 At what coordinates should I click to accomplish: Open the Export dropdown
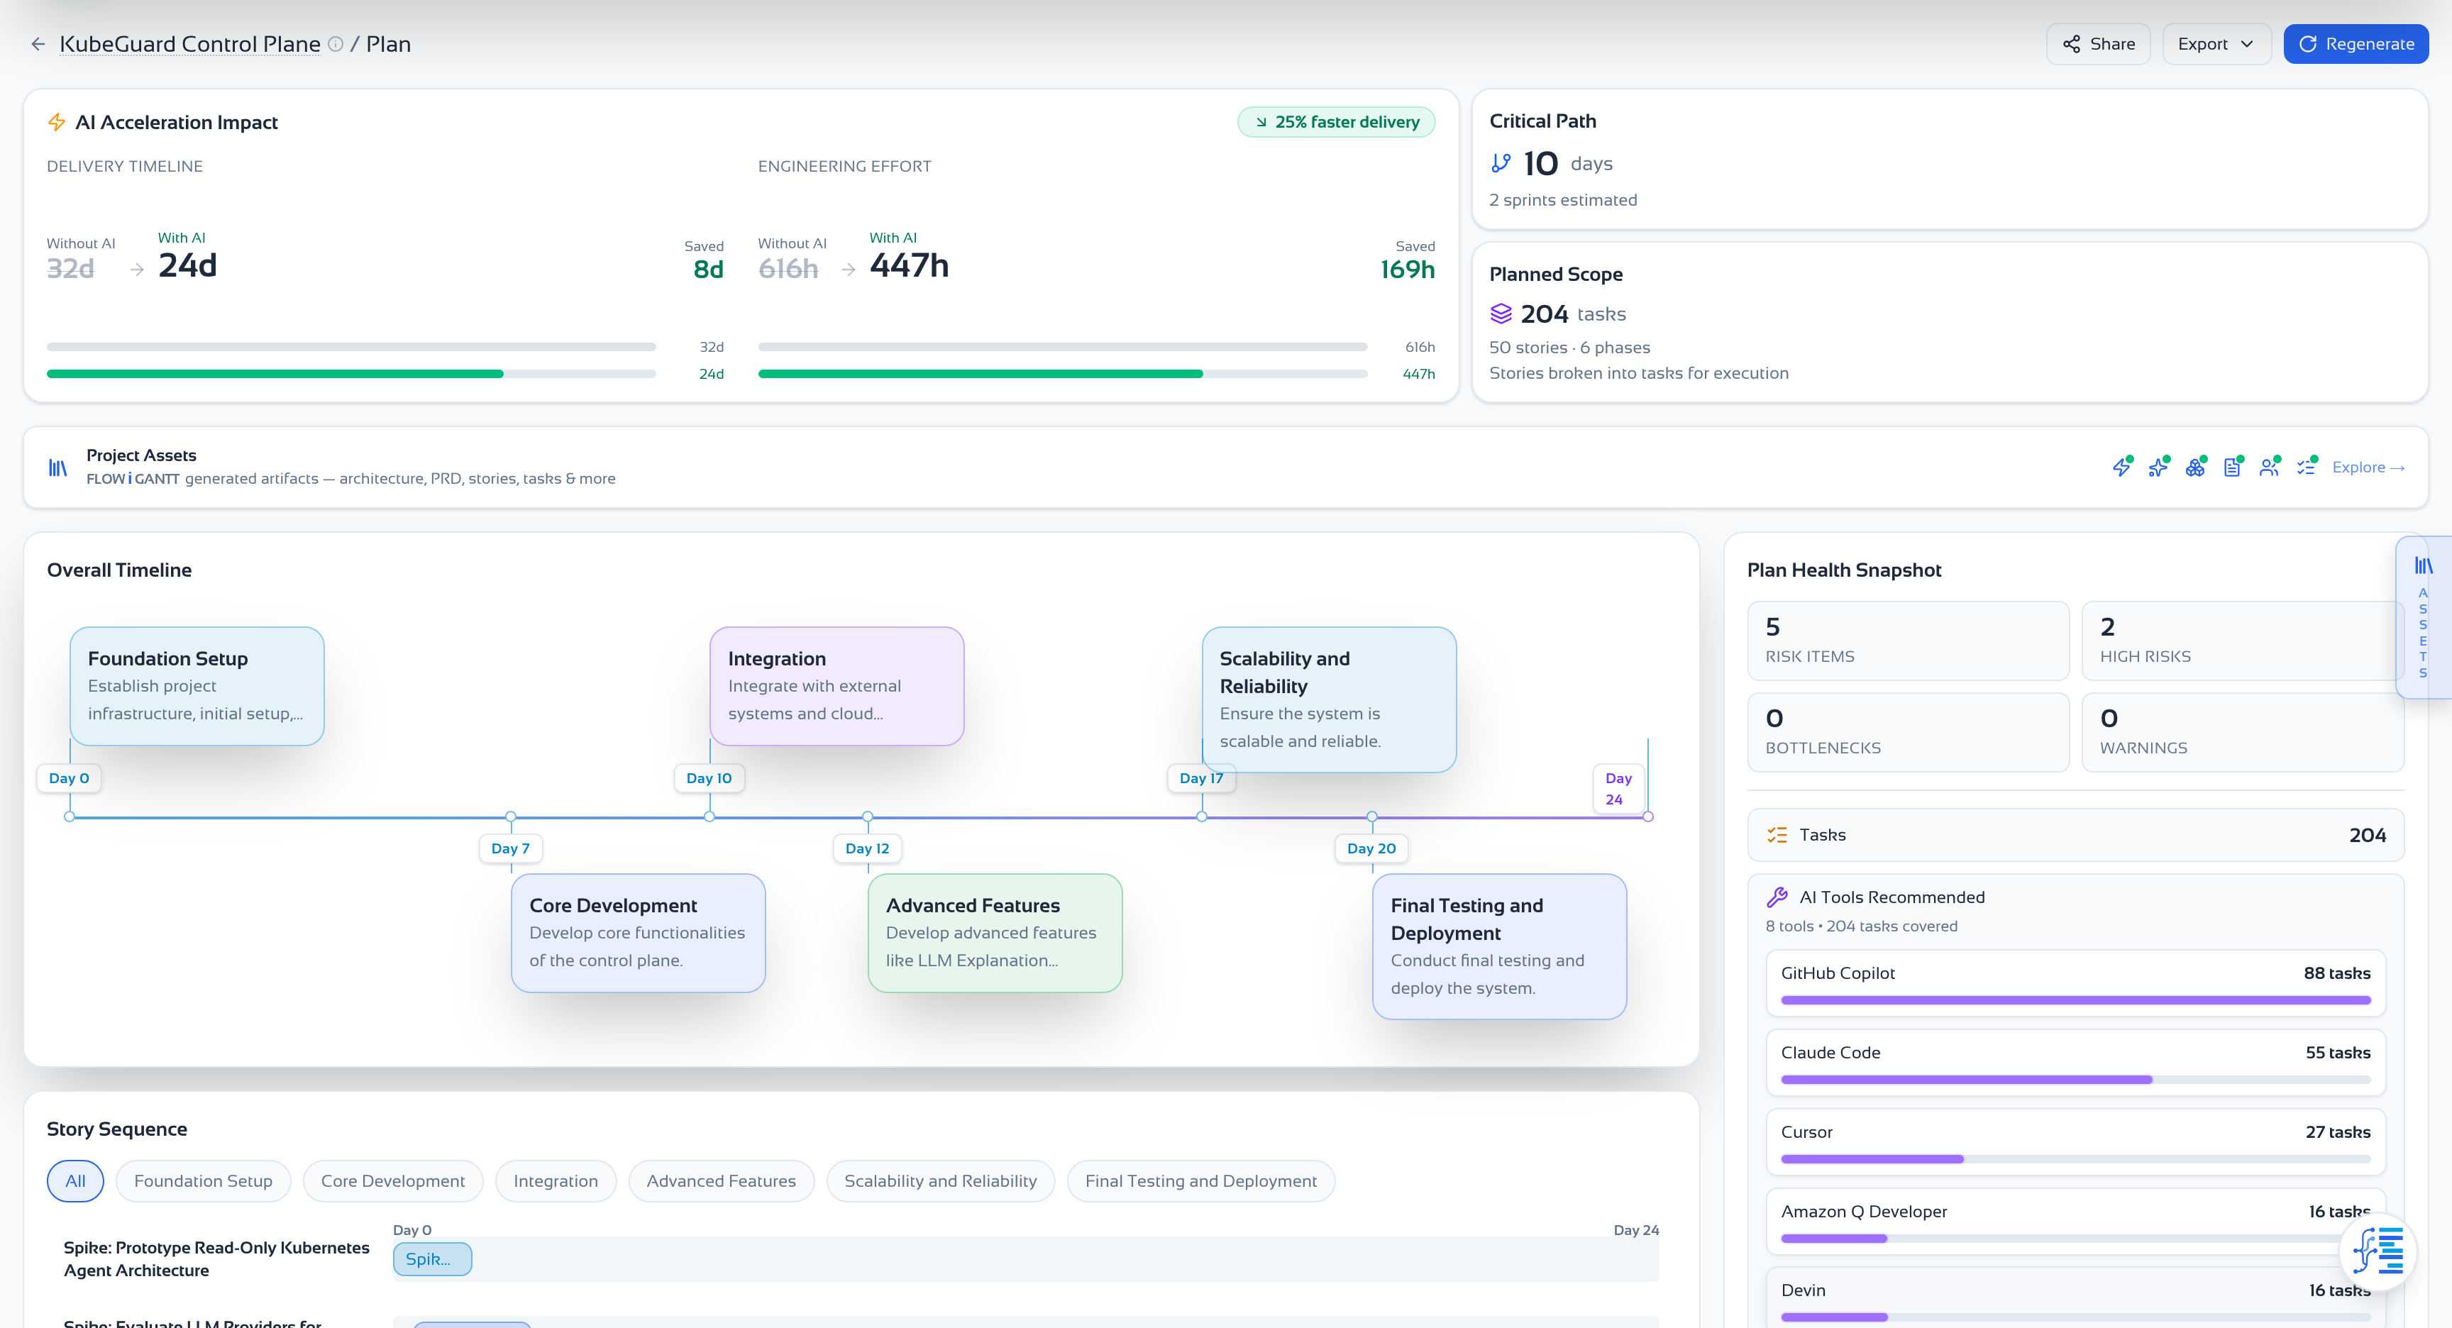click(x=2216, y=44)
